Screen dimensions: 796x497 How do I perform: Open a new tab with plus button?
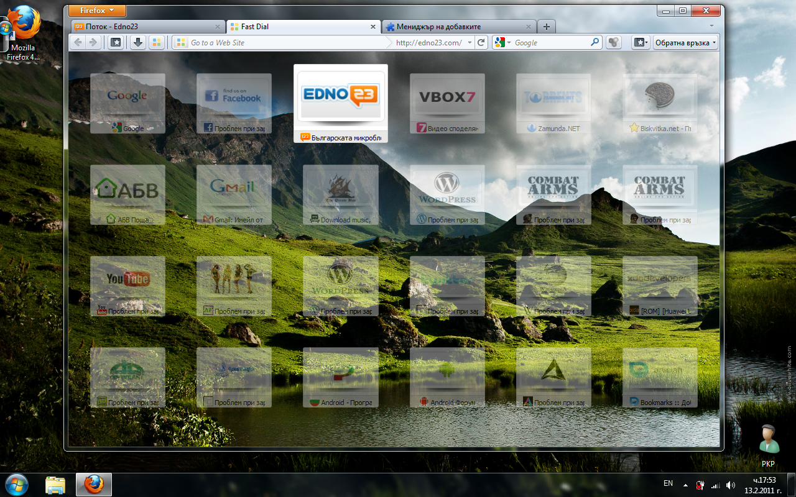click(546, 27)
